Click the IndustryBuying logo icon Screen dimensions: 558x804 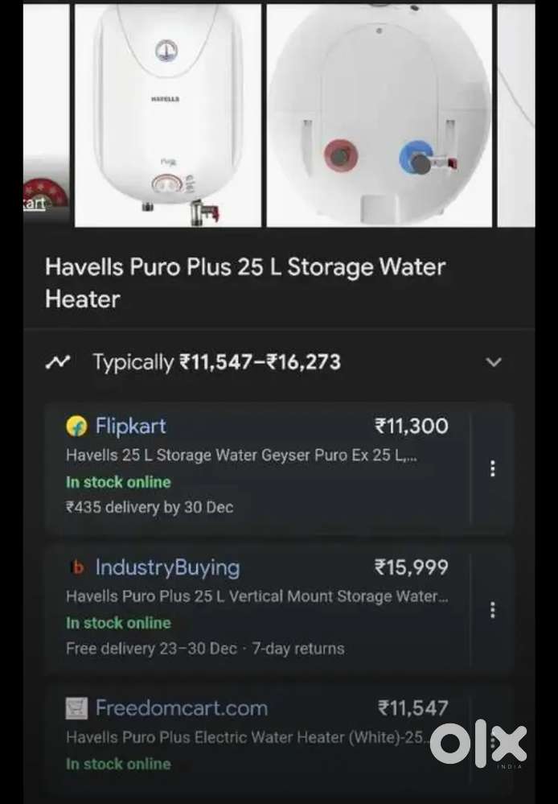click(x=77, y=568)
